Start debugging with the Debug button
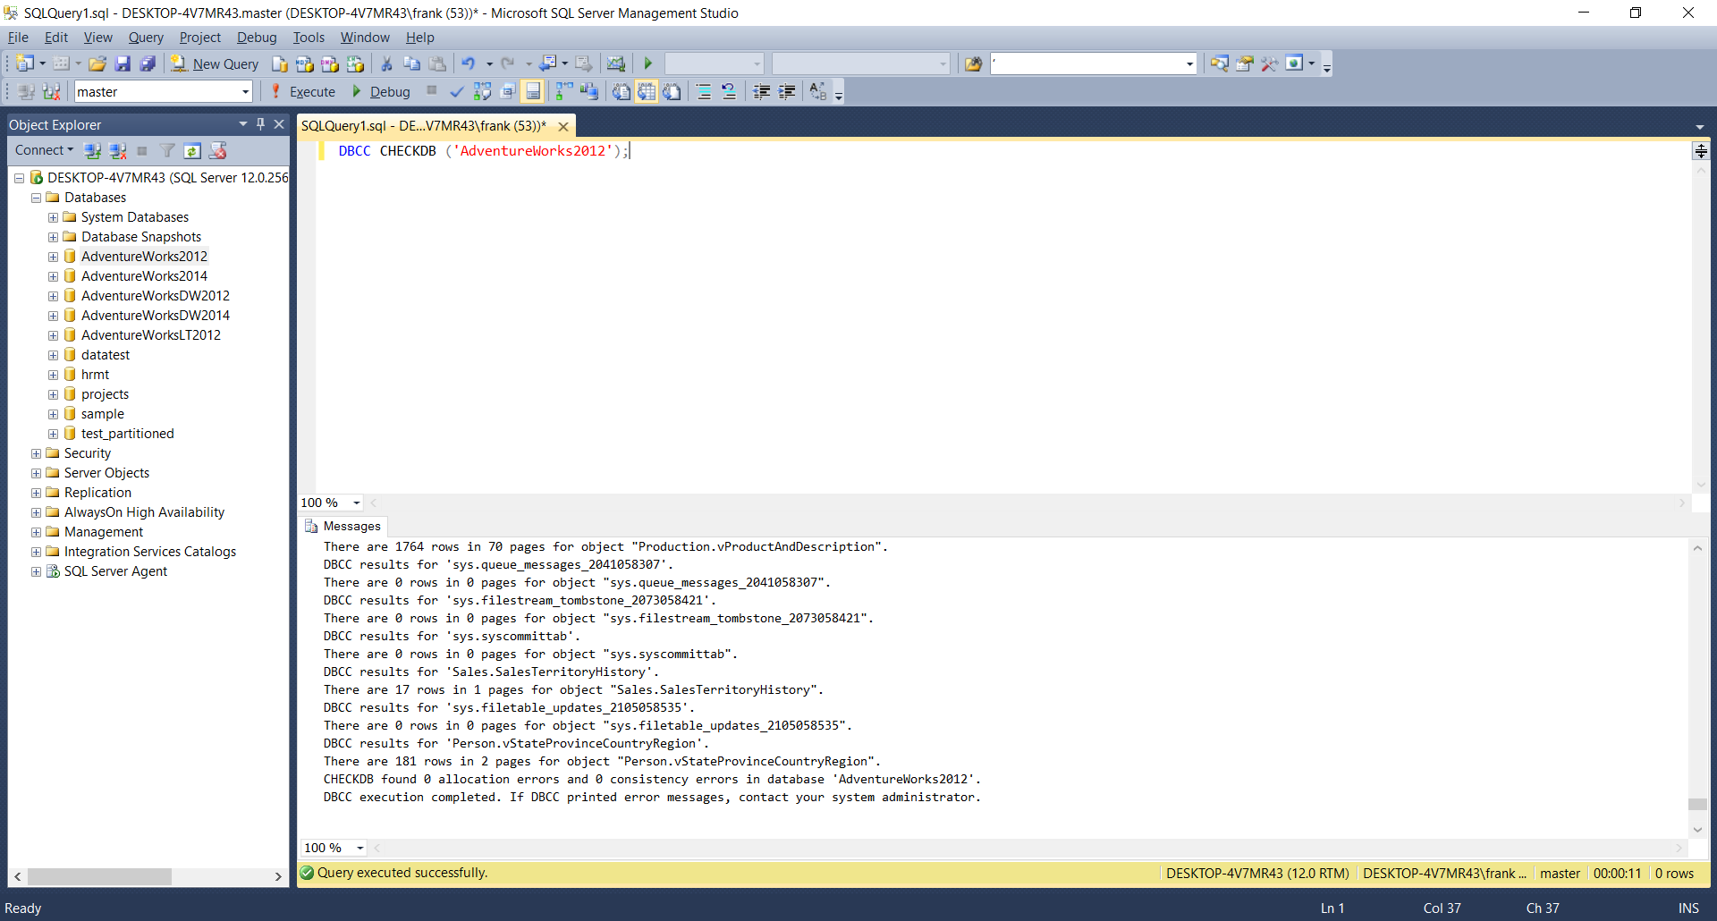This screenshot has height=921, width=1717. coord(381,91)
